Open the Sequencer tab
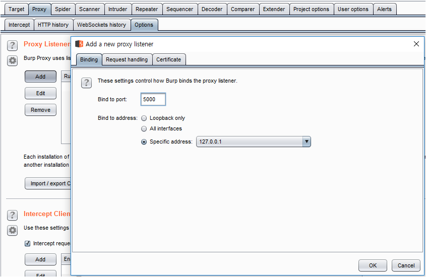 pos(179,9)
